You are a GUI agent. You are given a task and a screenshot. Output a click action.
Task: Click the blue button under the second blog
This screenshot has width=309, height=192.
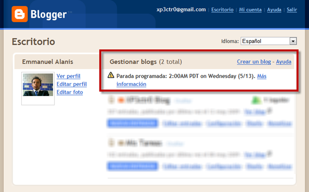pos(133,166)
